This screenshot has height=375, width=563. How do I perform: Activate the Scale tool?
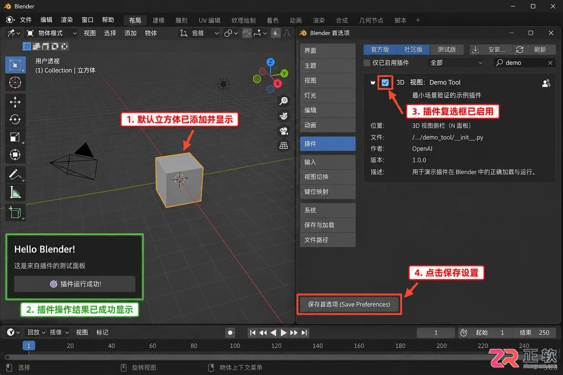(15, 137)
